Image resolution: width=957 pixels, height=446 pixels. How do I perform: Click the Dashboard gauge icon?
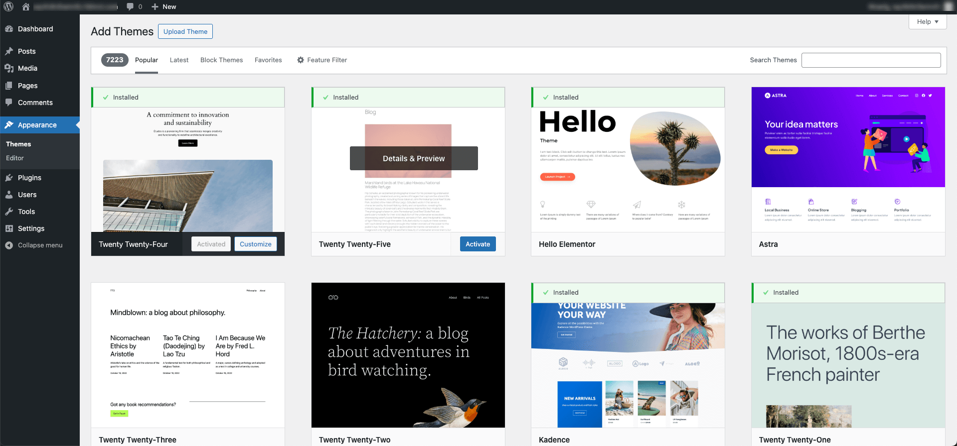pyautogui.click(x=9, y=29)
